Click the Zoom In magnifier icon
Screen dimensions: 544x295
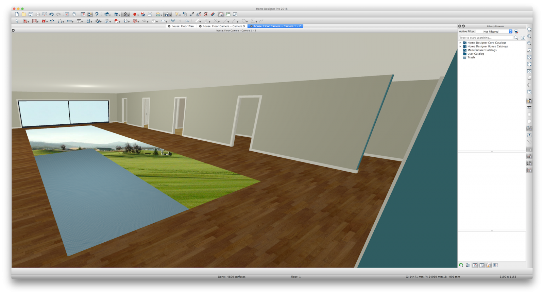529,36
